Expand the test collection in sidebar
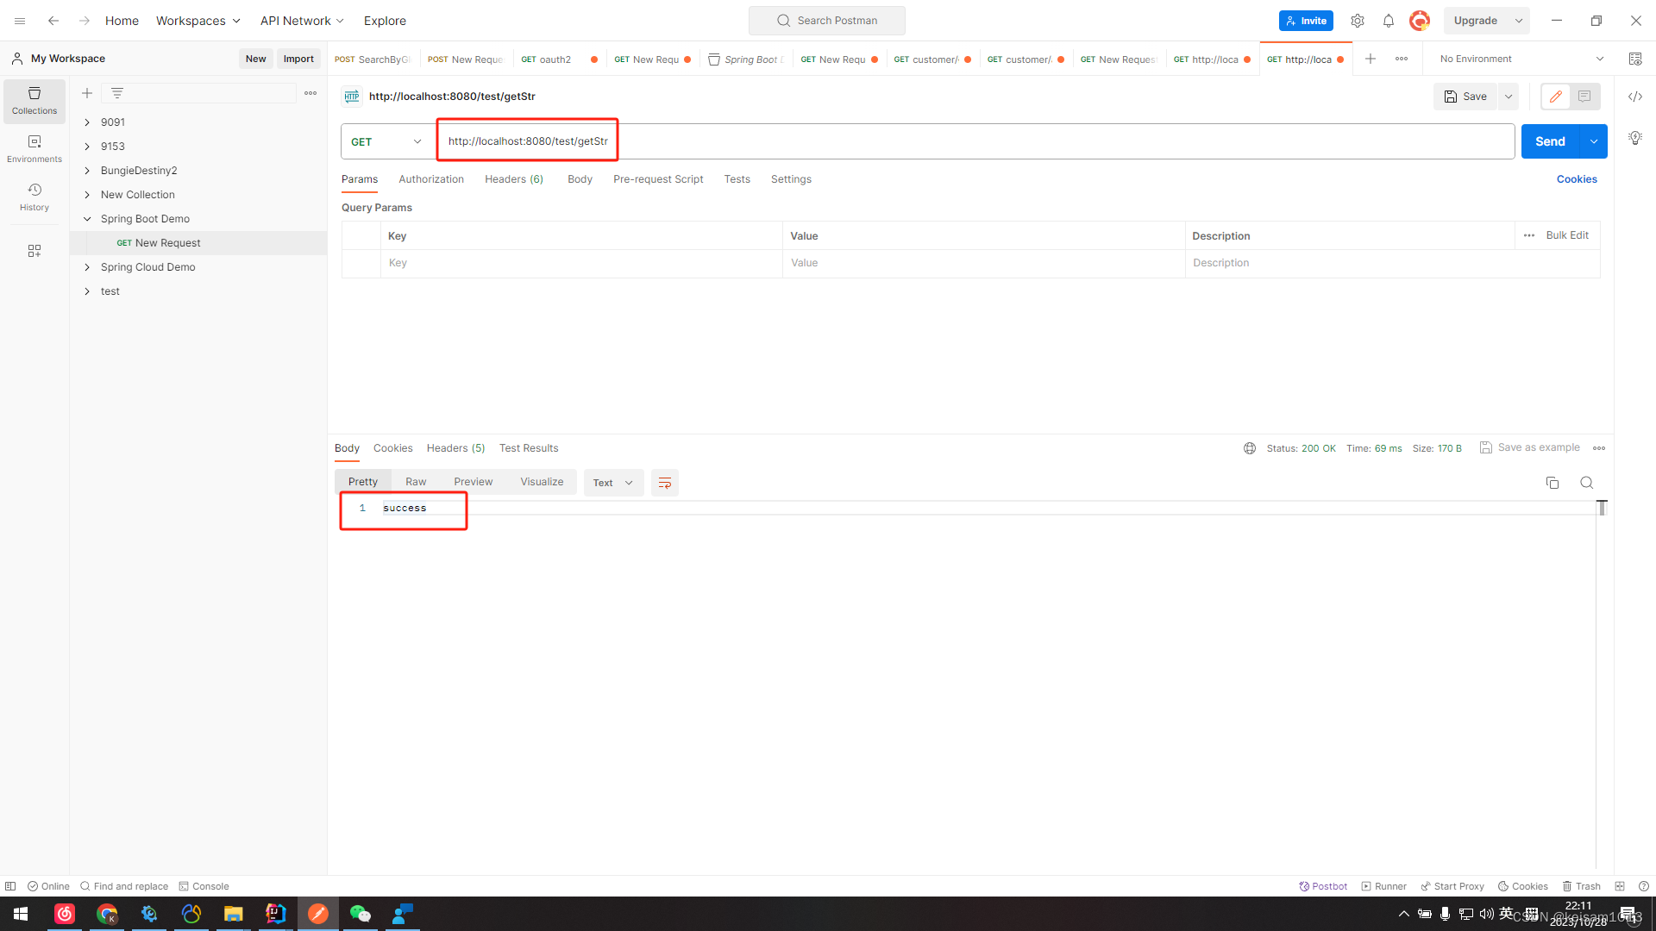Viewport: 1656px width, 931px height. click(89, 291)
